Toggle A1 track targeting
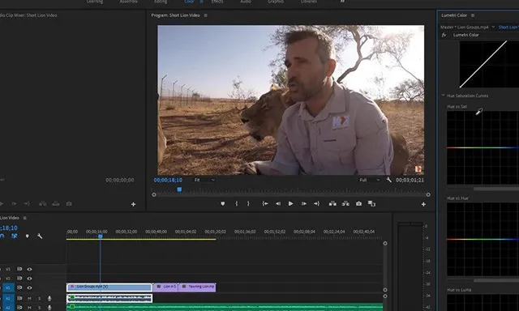The image size is (519, 311). (x=8, y=298)
